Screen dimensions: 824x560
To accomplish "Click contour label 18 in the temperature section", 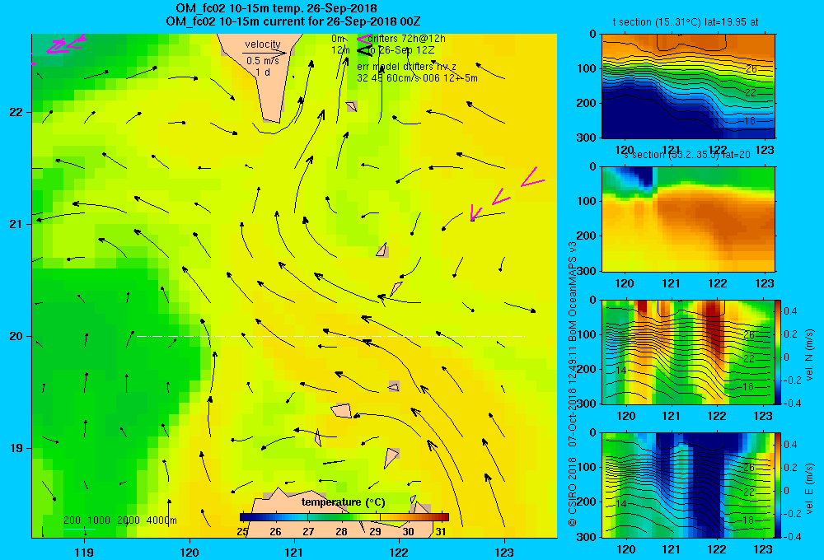I will 750,121.
